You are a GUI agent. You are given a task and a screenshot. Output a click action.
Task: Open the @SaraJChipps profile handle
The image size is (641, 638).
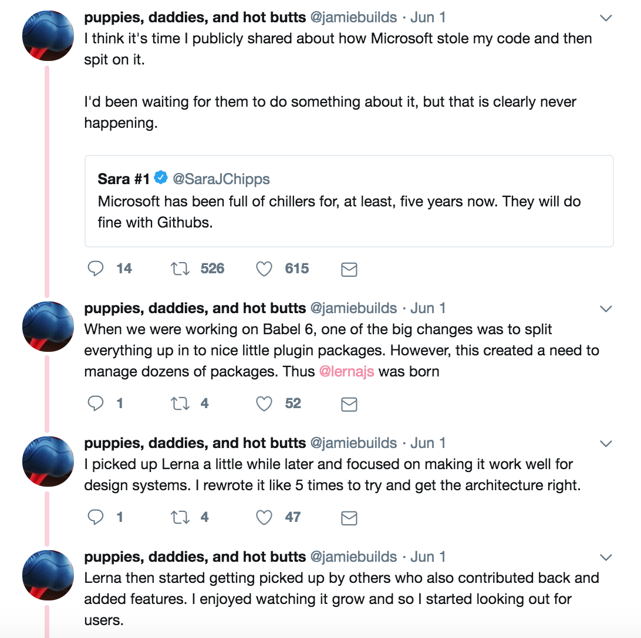point(221,178)
